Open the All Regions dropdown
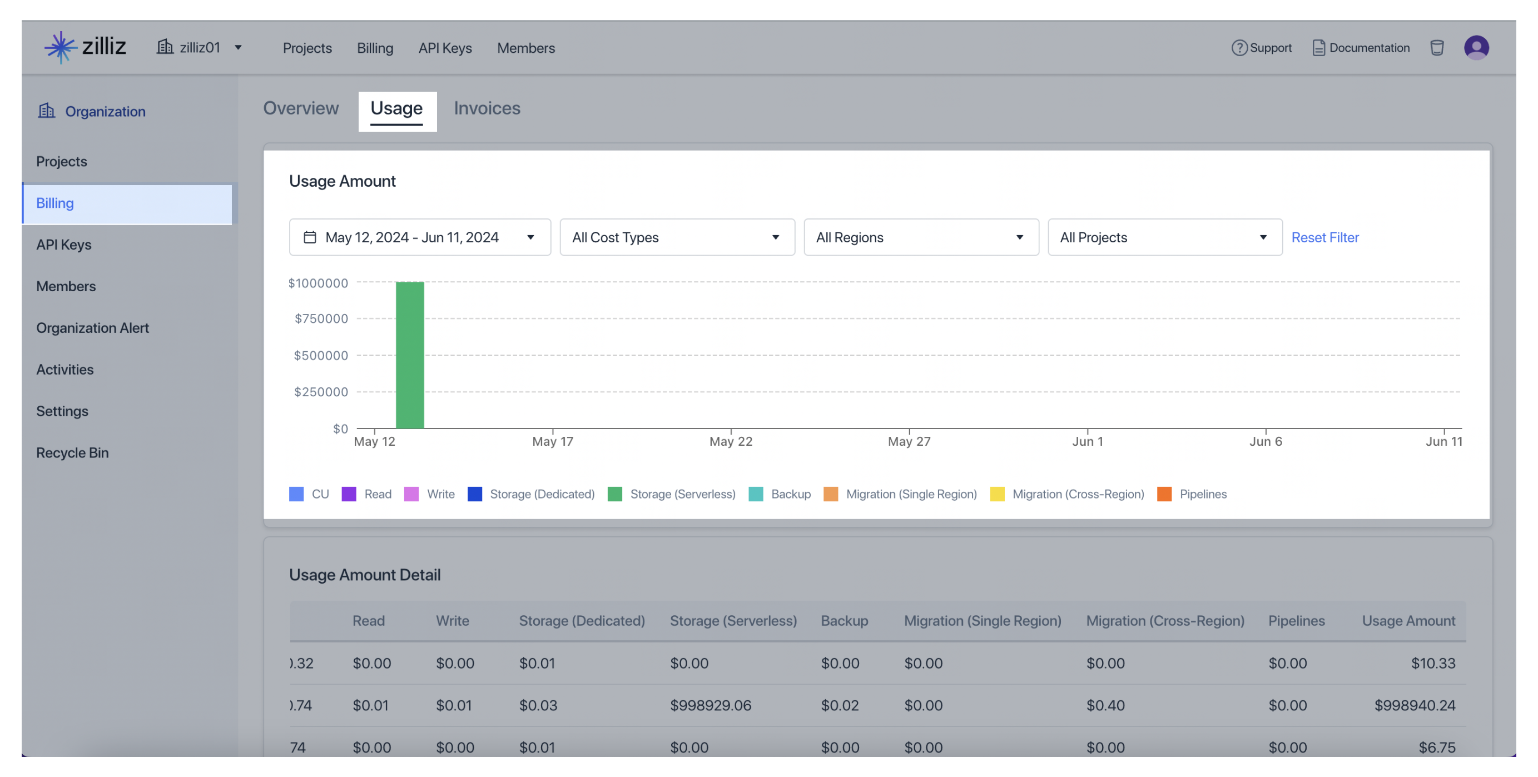Image resolution: width=1538 pixels, height=777 pixels. [x=921, y=237]
